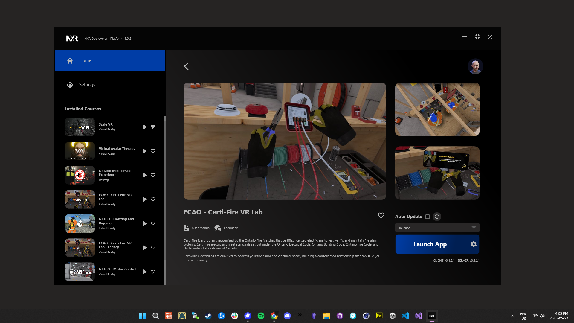
Task: Go to the Home menu item
Action: (110, 60)
